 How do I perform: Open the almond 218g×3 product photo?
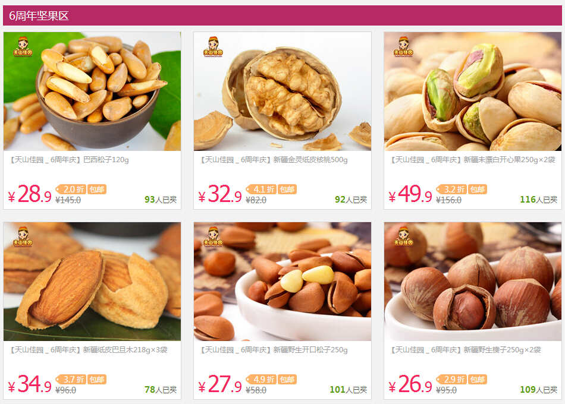click(92, 281)
